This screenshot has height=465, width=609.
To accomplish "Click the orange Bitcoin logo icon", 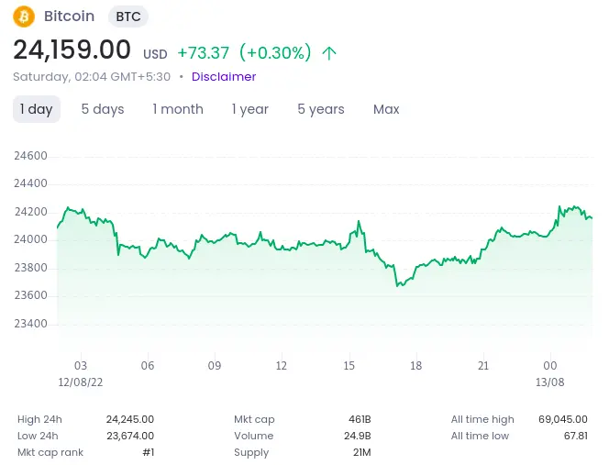I will click(x=24, y=17).
